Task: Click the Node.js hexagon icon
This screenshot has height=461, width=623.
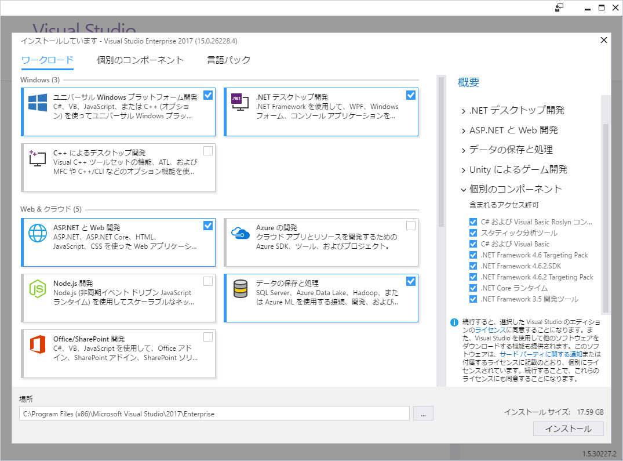Action: (x=38, y=289)
